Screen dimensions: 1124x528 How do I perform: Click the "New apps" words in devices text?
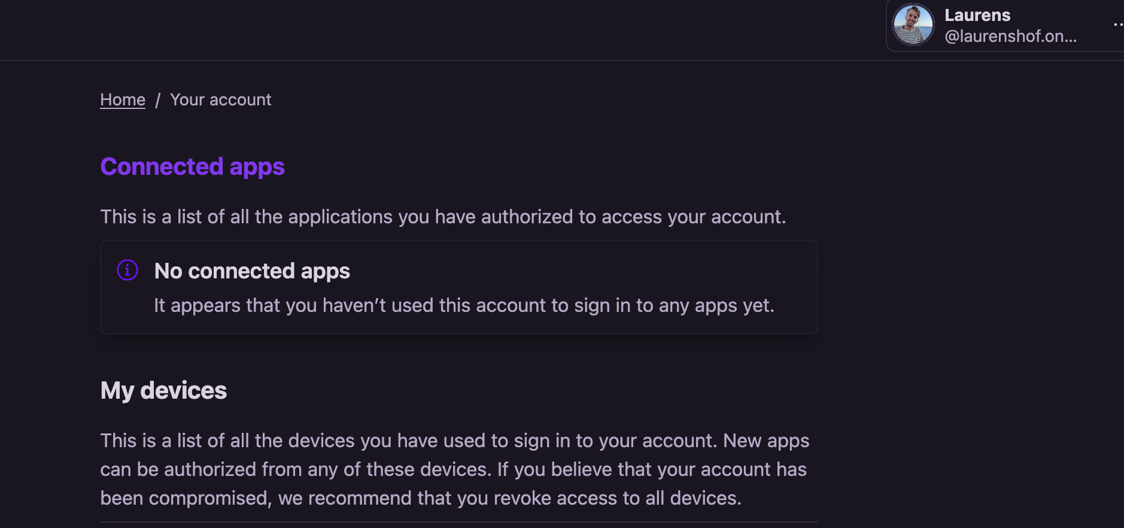point(766,441)
